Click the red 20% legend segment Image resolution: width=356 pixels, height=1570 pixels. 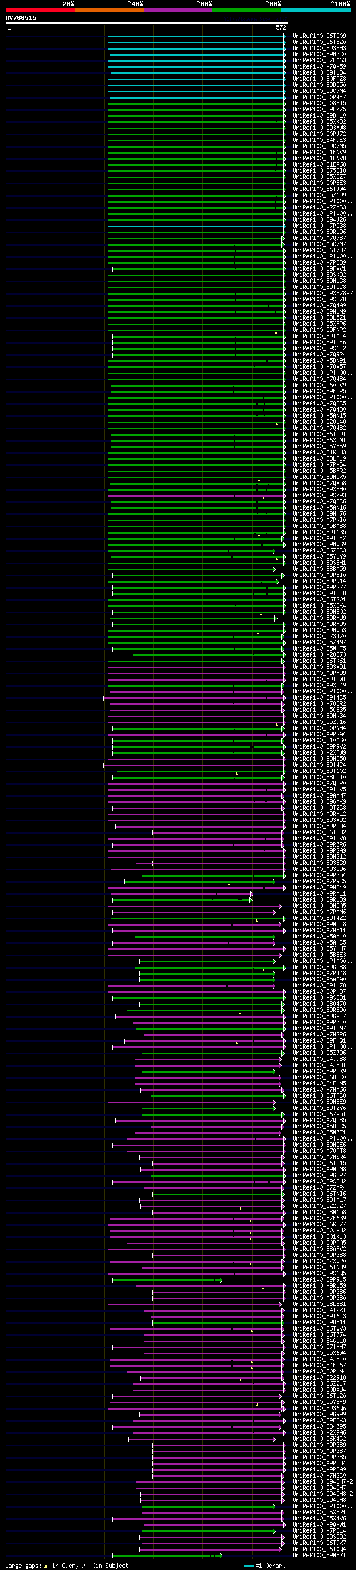point(39,10)
